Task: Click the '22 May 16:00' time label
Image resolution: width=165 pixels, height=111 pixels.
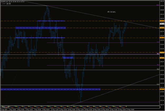Action: coord(114,110)
